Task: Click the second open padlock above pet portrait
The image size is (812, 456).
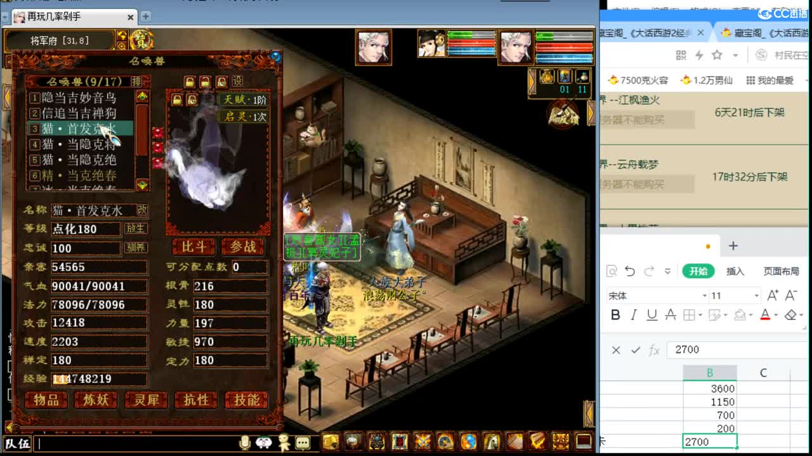Action: (205, 82)
